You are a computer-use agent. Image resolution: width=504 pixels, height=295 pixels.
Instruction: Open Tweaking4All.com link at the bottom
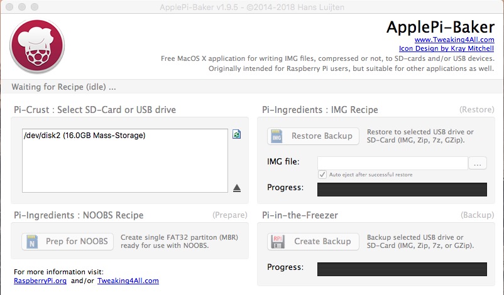click(128, 281)
